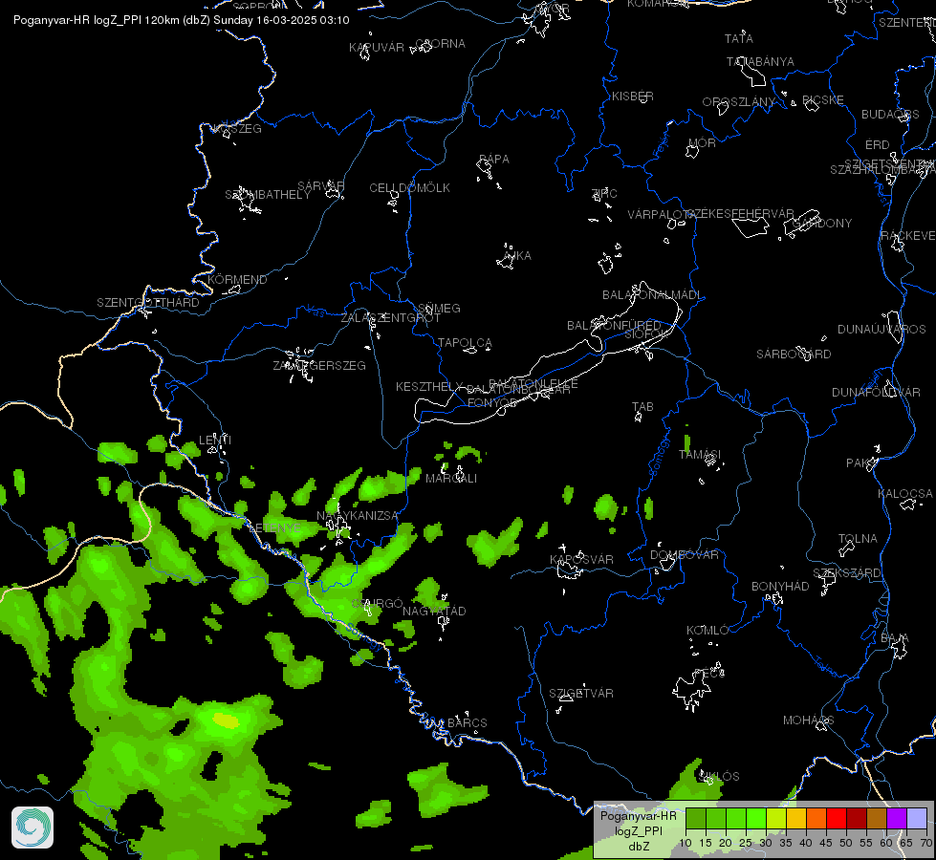
Task: Click the Poganyvar-HR legend caption
Action: point(638,816)
